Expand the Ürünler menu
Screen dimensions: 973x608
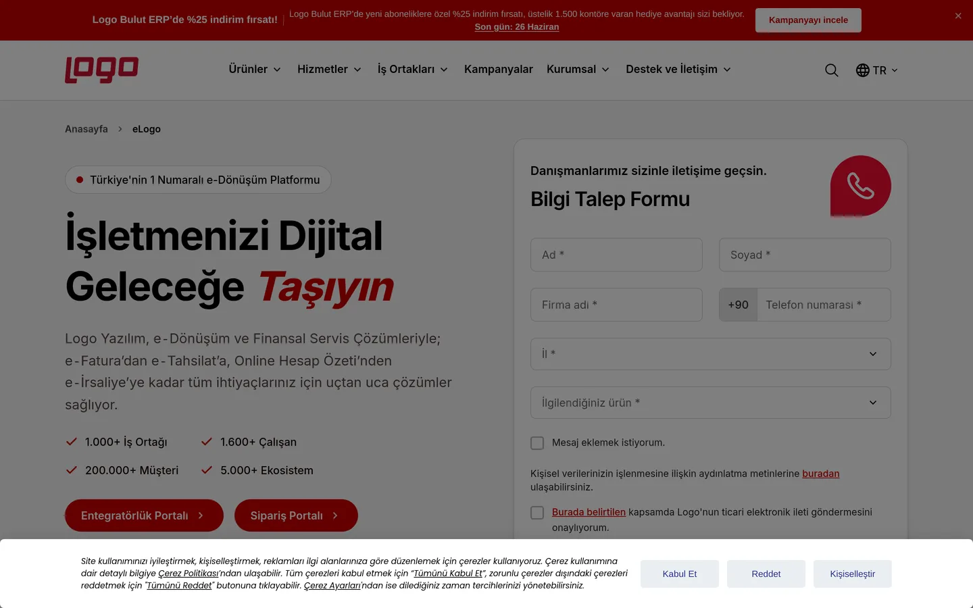point(255,70)
